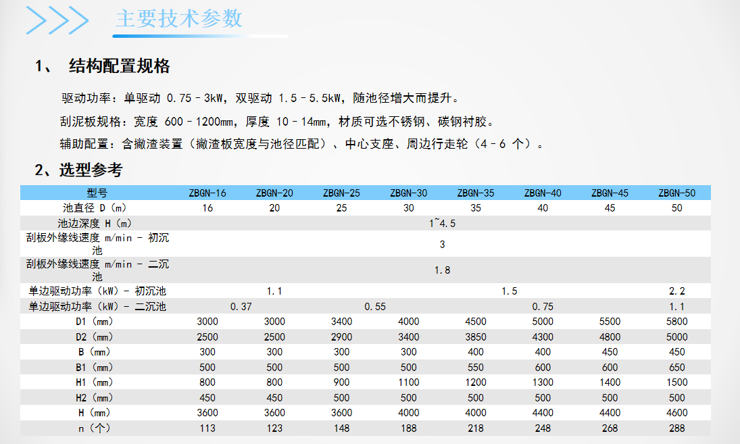Click the 驱动功率 description line

pyautogui.click(x=261, y=99)
